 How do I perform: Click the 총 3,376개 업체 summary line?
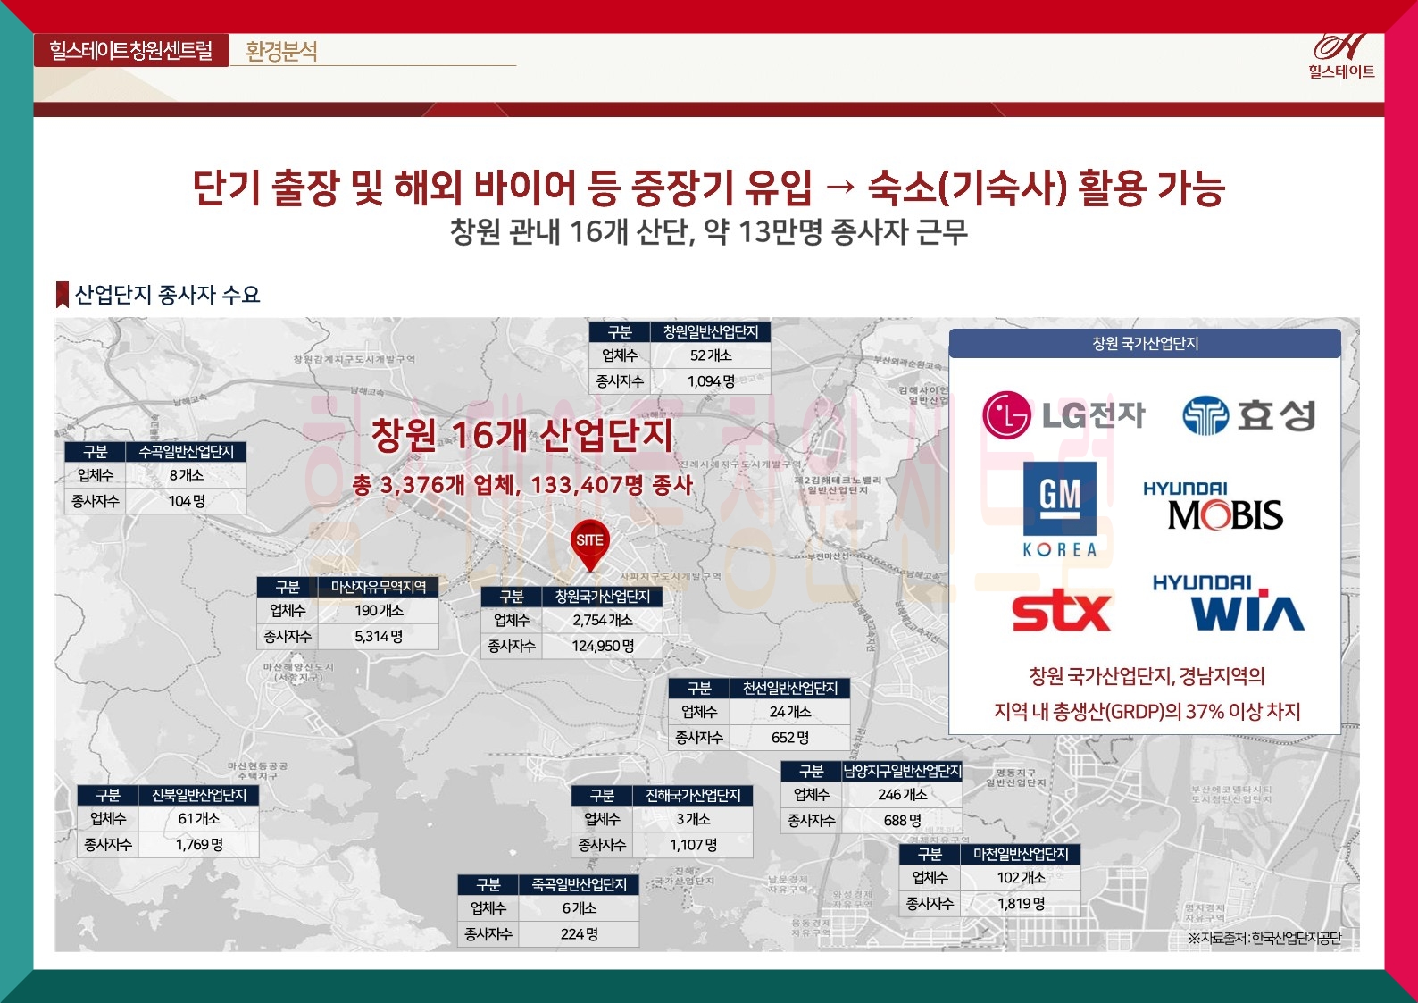[x=522, y=485]
